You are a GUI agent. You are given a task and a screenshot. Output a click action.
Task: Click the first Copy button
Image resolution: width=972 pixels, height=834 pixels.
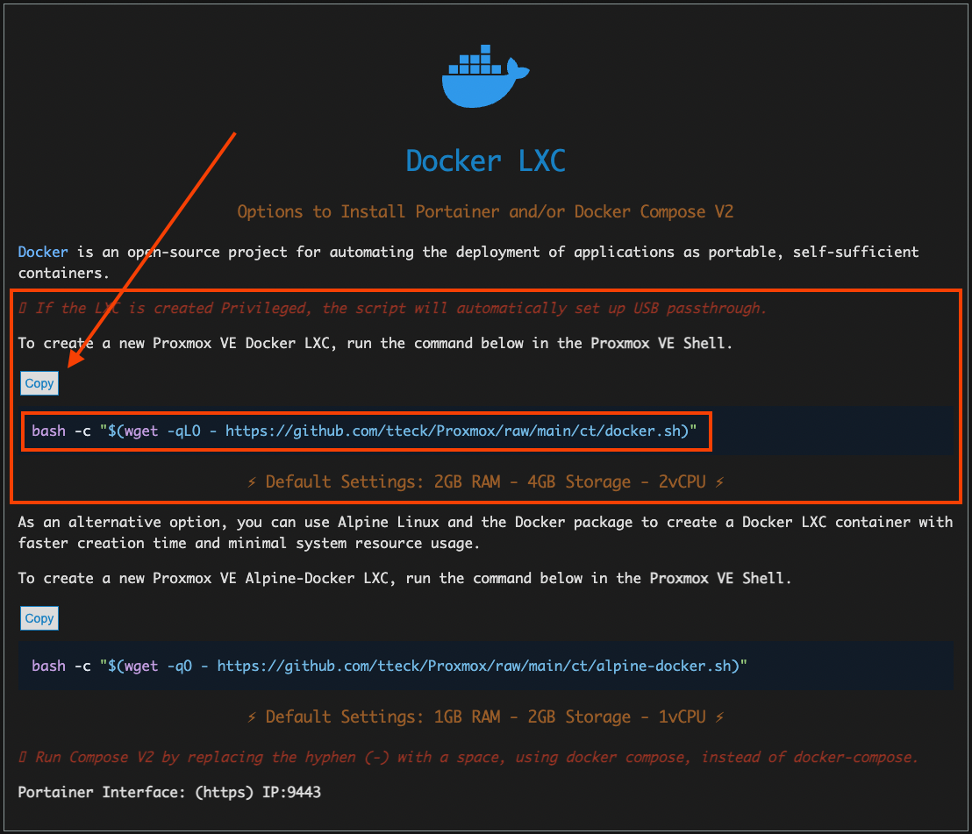point(39,383)
